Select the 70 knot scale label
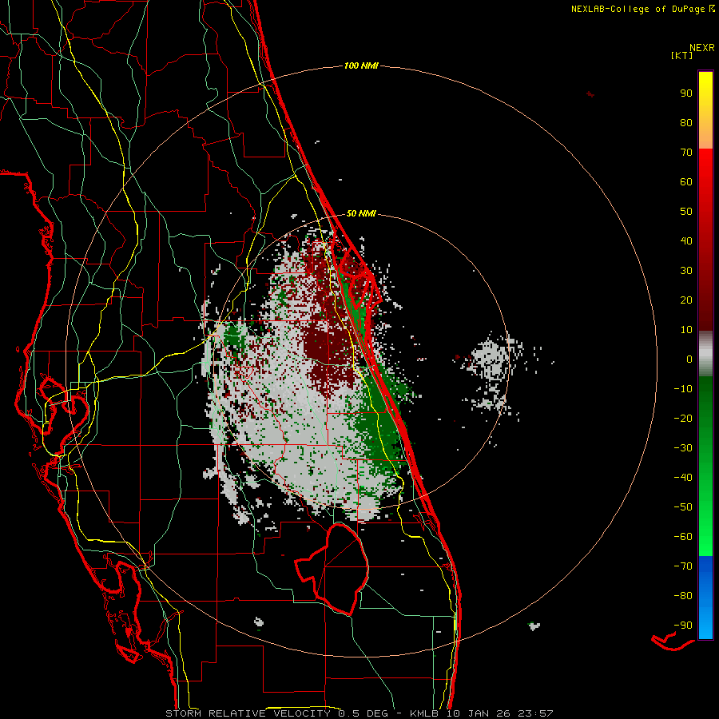Viewport: 719px width, 719px height. point(686,153)
